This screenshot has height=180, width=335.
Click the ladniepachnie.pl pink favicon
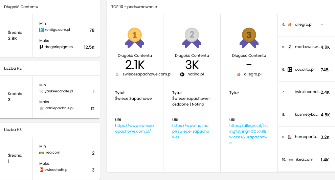[41, 108]
